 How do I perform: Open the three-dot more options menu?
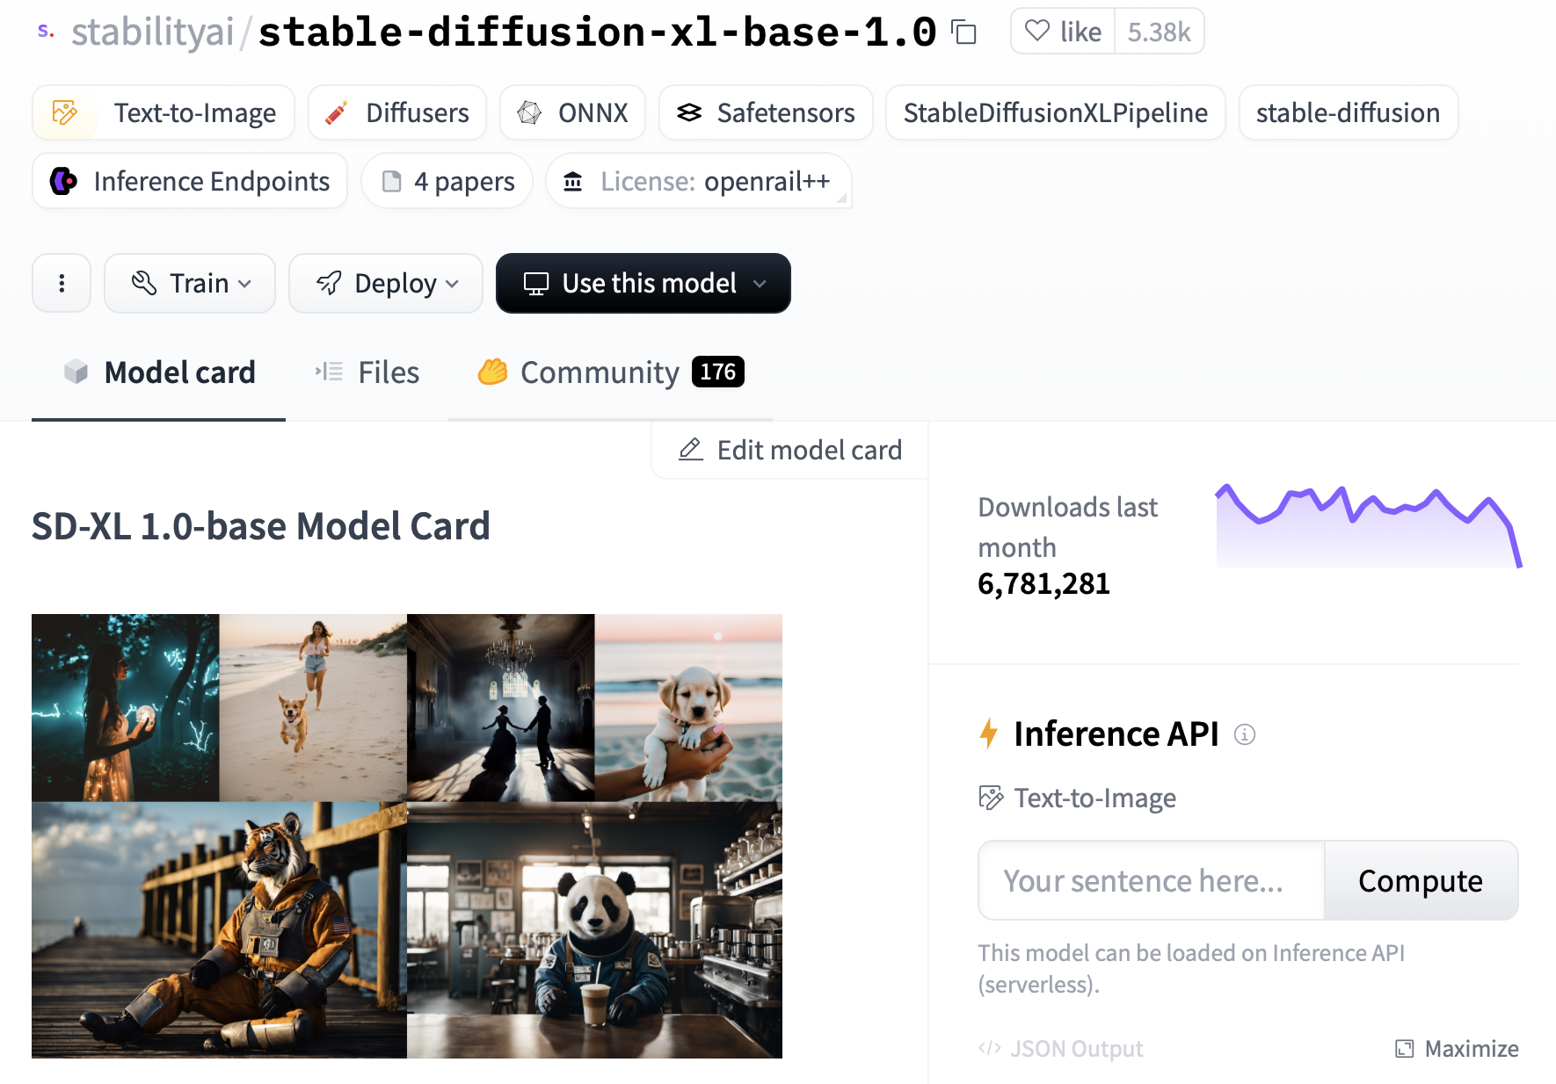62,283
